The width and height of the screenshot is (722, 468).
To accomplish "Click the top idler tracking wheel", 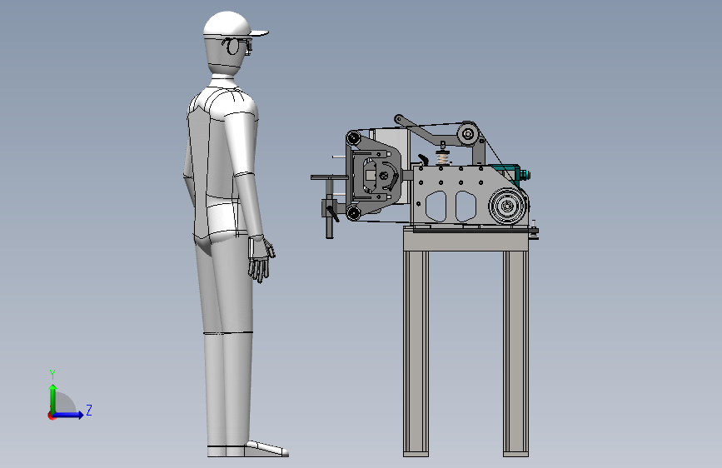I will point(468,134).
